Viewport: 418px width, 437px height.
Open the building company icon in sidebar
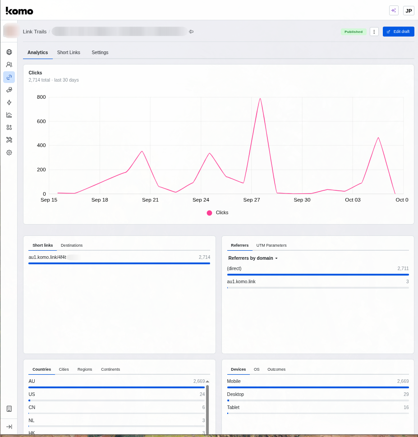click(9, 409)
